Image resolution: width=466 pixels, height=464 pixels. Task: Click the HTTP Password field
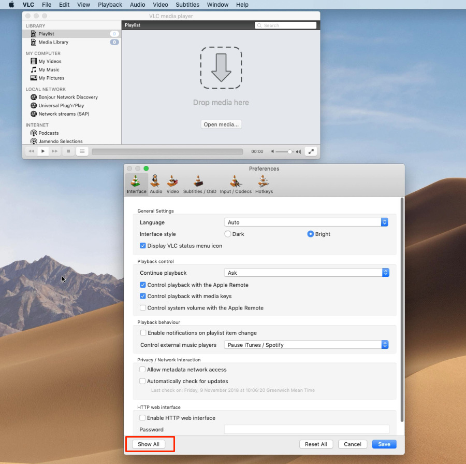[307, 429]
